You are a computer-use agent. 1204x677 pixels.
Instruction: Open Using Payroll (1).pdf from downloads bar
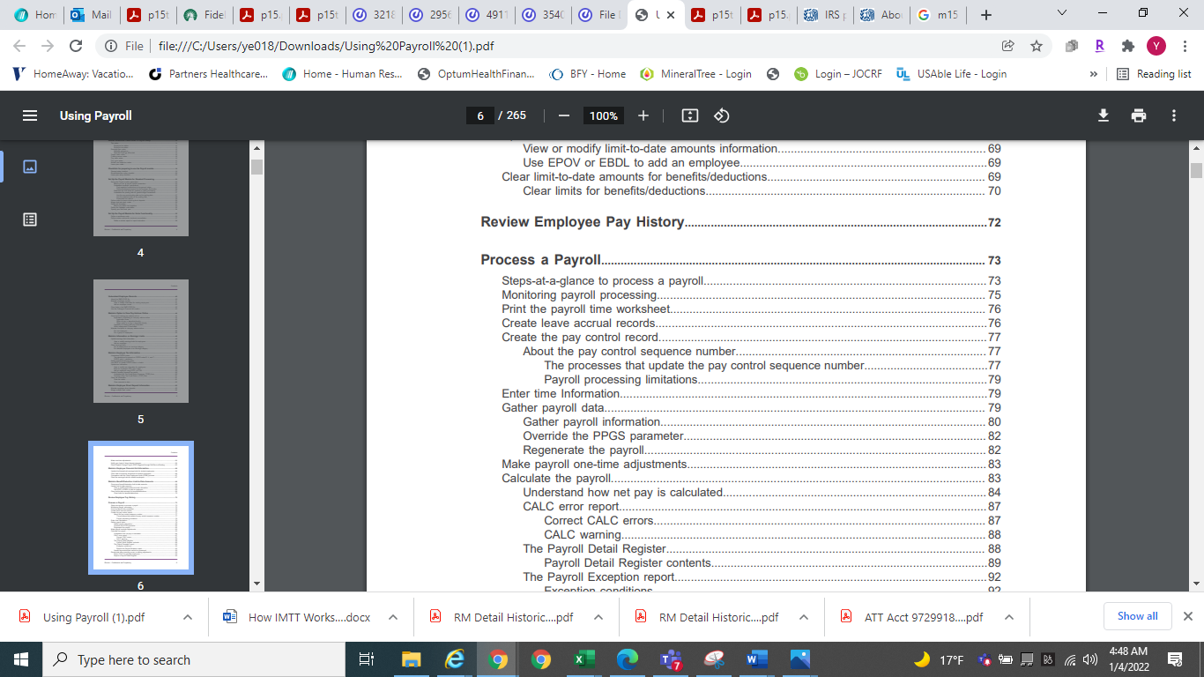[93, 617]
